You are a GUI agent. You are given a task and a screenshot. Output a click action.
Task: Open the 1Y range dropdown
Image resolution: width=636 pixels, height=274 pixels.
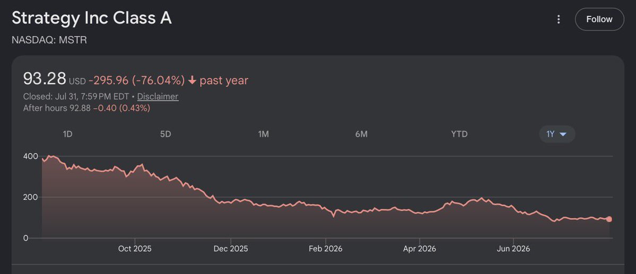click(557, 134)
